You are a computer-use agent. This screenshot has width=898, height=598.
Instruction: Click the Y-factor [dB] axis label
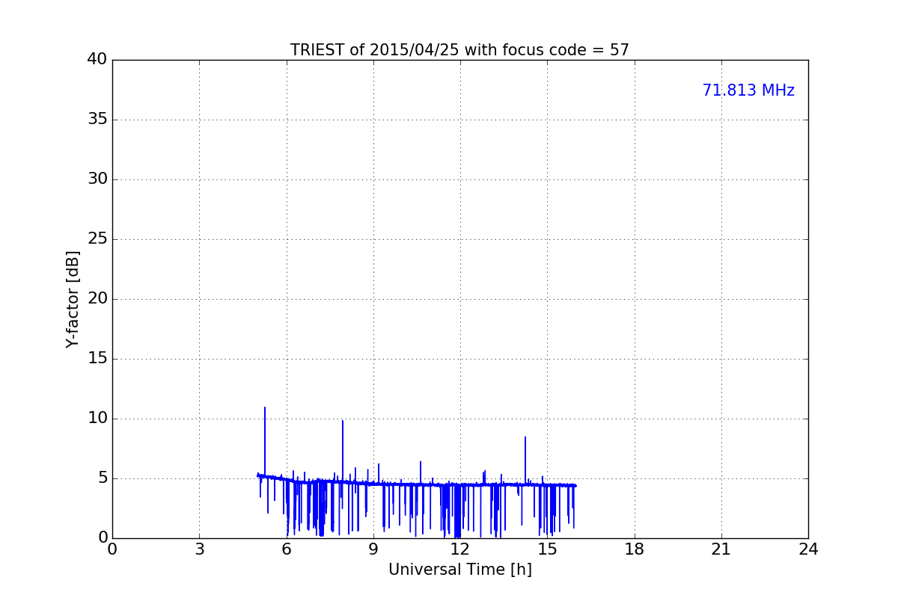pyautogui.click(x=73, y=299)
